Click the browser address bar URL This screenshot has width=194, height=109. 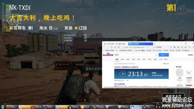136,47
